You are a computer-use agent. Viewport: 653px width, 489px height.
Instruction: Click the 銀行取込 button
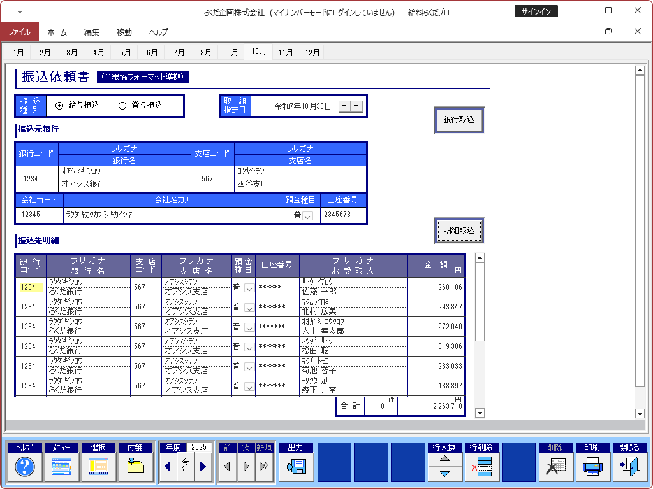(x=459, y=120)
